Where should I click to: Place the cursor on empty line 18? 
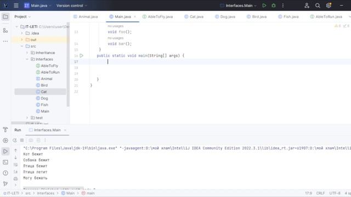(x=211, y=68)
